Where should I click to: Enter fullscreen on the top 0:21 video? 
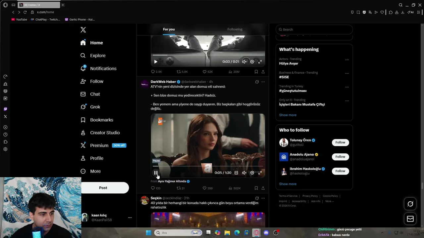(x=260, y=61)
